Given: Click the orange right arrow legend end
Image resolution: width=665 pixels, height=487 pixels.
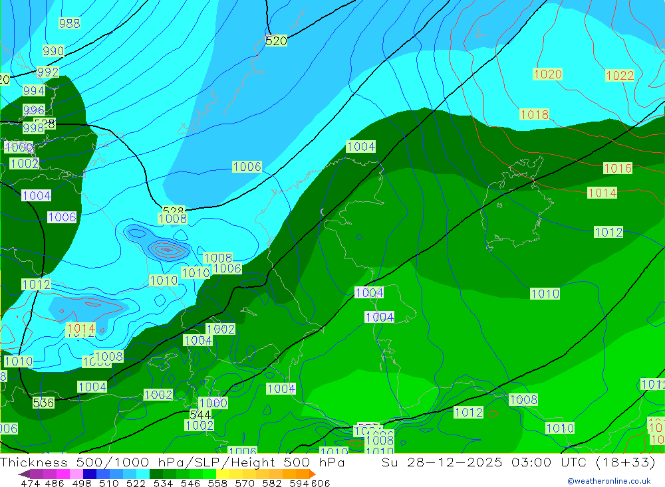Looking at the screenshot, I should (x=312, y=474).
